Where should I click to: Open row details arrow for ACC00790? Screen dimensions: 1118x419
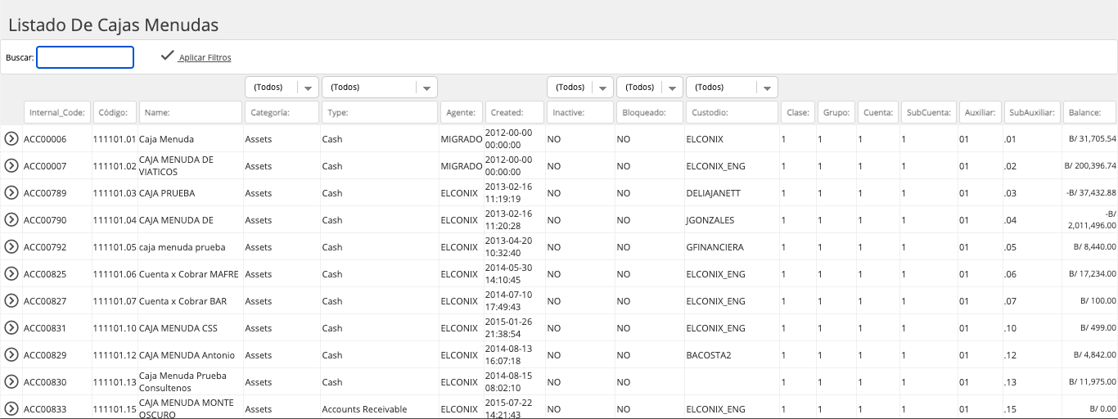[11, 220]
